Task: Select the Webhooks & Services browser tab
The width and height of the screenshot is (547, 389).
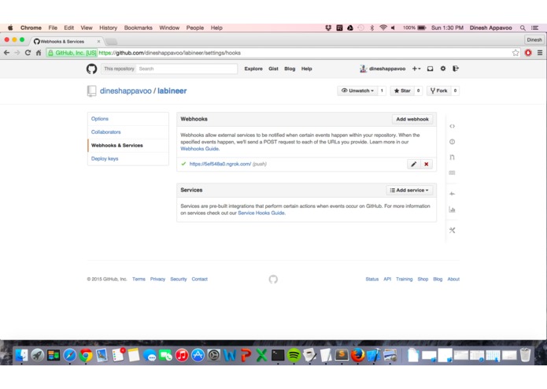Action: click(x=66, y=41)
